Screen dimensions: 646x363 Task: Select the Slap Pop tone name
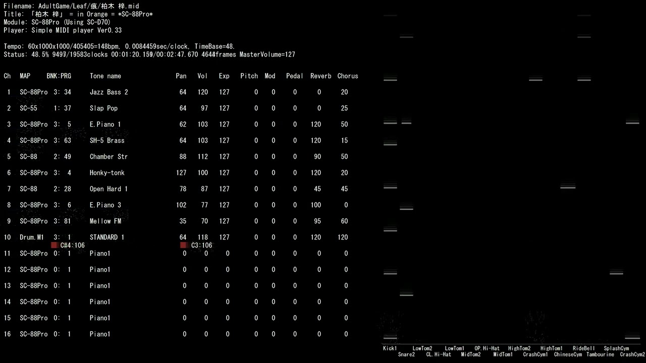(x=103, y=108)
